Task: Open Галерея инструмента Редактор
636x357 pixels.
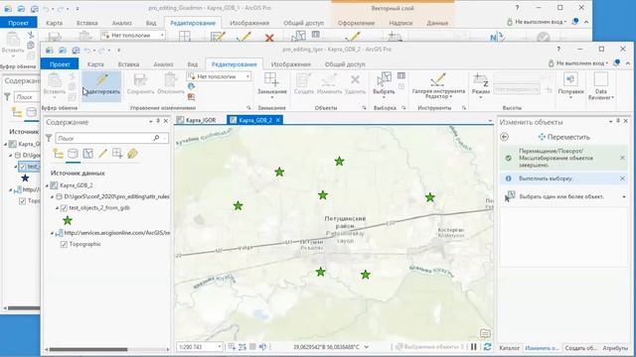Action: 438,85
